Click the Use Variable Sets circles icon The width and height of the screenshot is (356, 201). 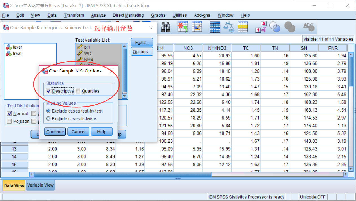pos(275,27)
